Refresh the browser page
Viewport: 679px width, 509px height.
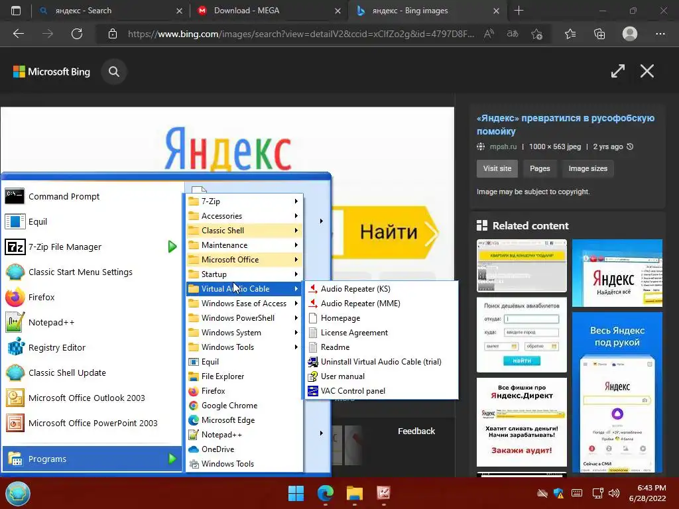(77, 34)
